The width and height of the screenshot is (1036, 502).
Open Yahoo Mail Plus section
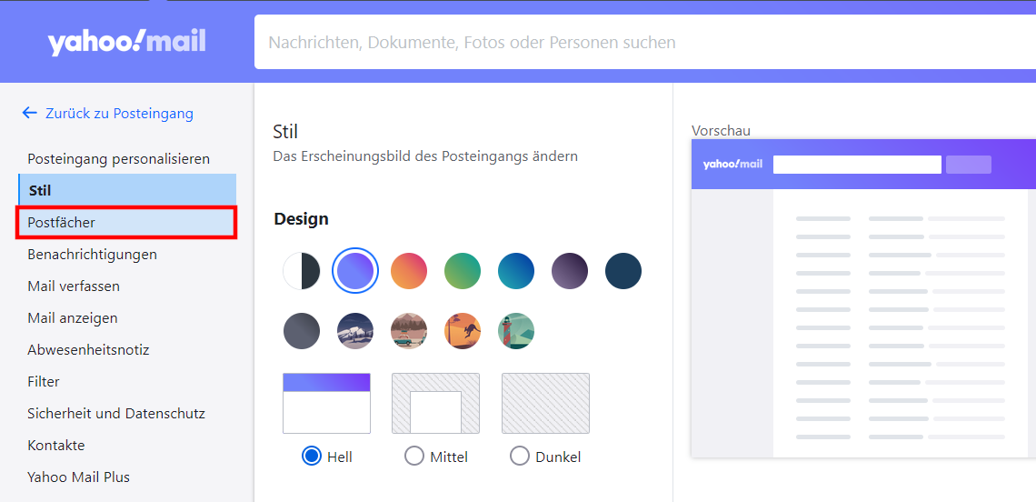point(79,477)
